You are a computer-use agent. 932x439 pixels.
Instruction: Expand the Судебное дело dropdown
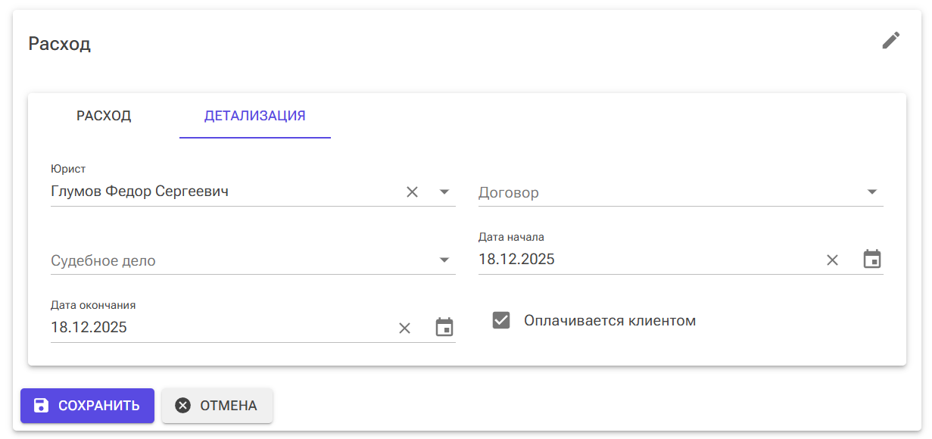pyautogui.click(x=444, y=260)
